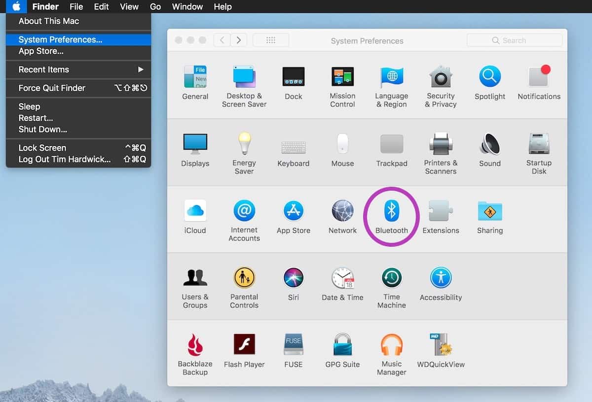This screenshot has height=402, width=592.
Task: Open the Window menu
Action: point(187,6)
